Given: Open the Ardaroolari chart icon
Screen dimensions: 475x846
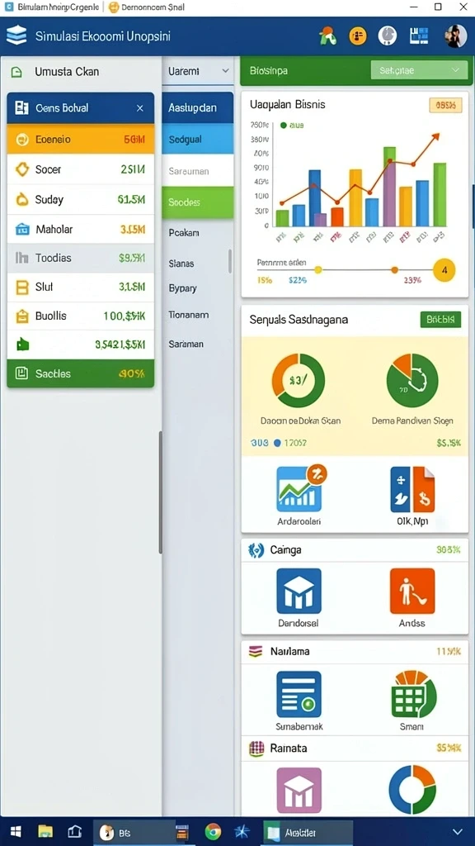Looking at the screenshot, I should pos(300,488).
